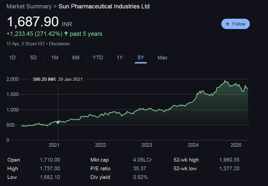268x186 pixels.
Task: Click the 11 Apr, 3:30 pm IST timestamp
Action: 26,44
